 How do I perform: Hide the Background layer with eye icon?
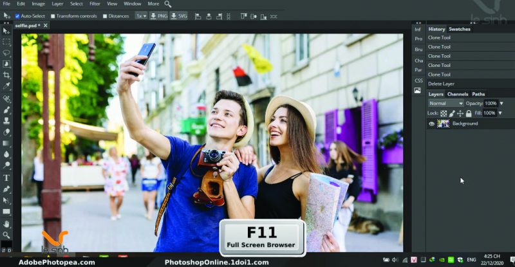pos(431,124)
